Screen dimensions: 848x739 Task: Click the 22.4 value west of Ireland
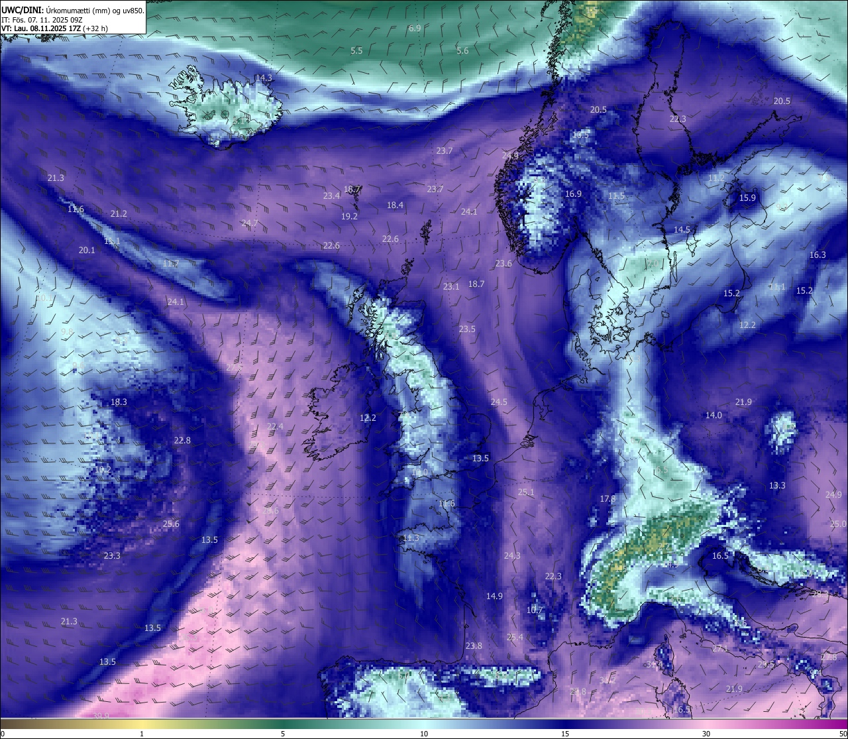tap(275, 427)
